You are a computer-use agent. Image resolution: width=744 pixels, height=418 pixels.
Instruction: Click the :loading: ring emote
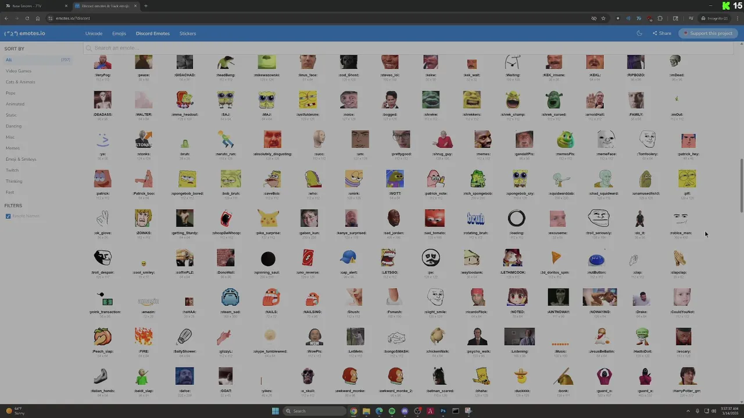[x=516, y=218]
